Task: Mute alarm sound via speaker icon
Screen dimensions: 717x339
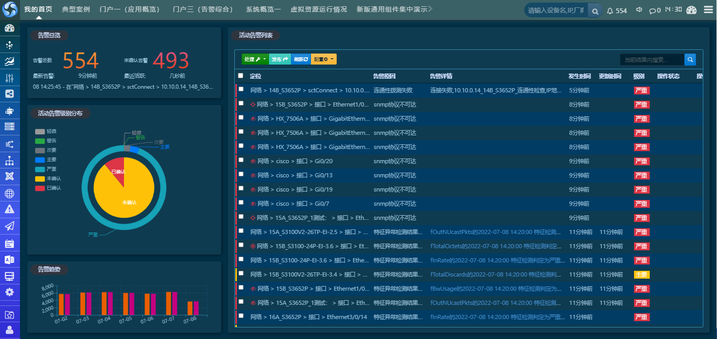Action: click(x=639, y=10)
